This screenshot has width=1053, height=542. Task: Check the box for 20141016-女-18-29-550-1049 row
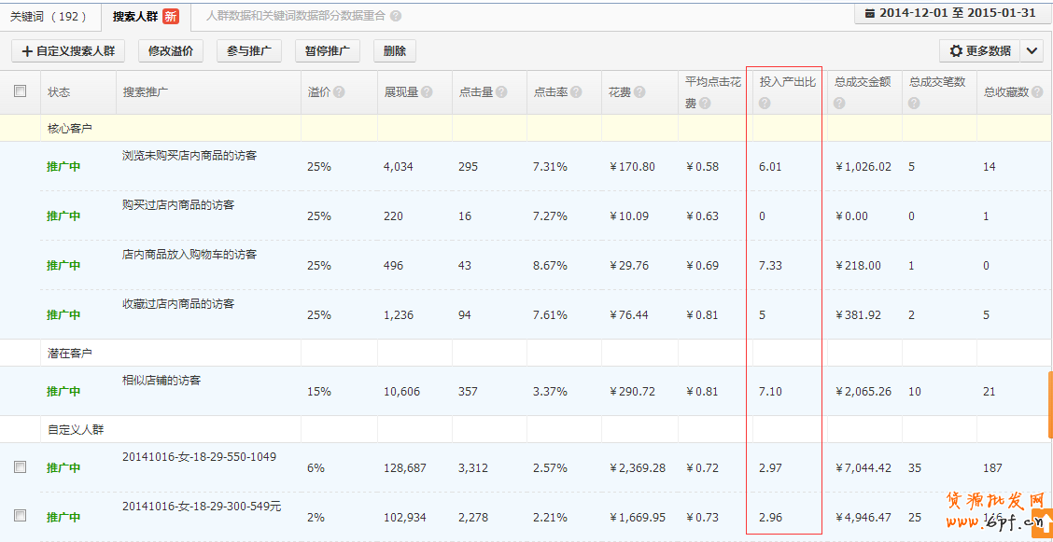point(21,467)
